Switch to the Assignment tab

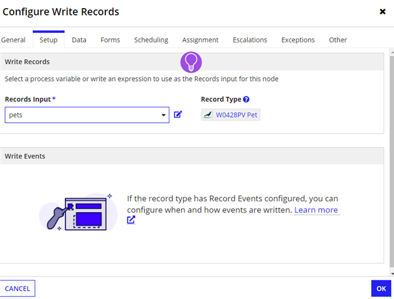pyautogui.click(x=200, y=40)
